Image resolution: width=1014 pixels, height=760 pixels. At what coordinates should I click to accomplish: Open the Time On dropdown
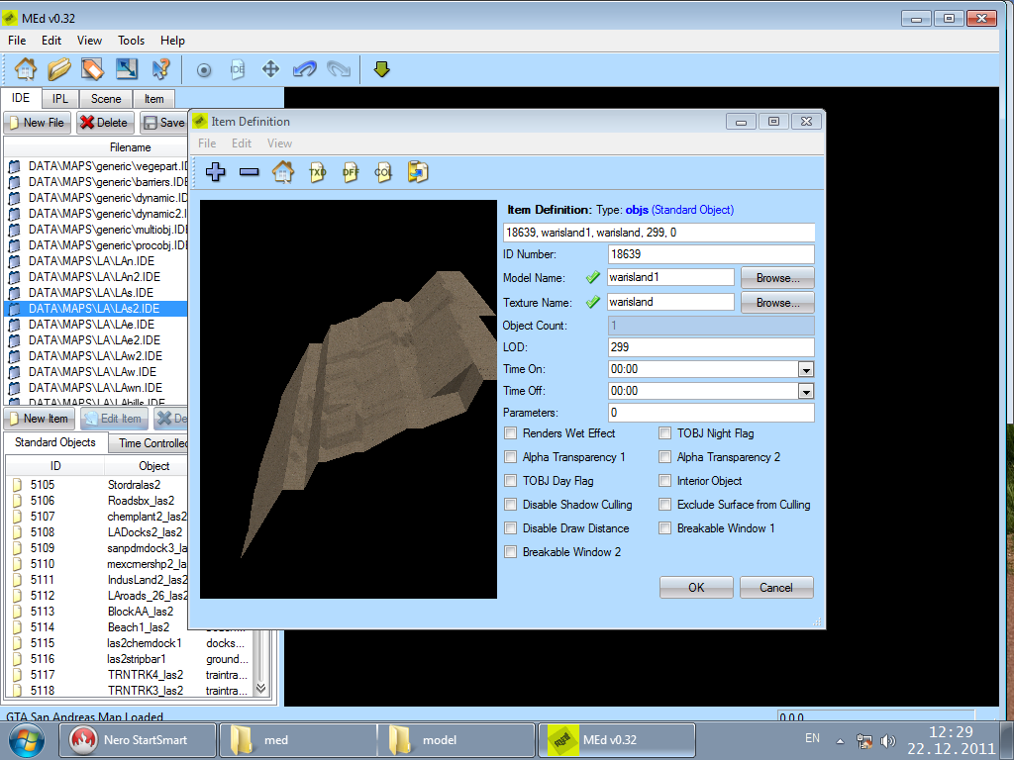pyautogui.click(x=806, y=369)
